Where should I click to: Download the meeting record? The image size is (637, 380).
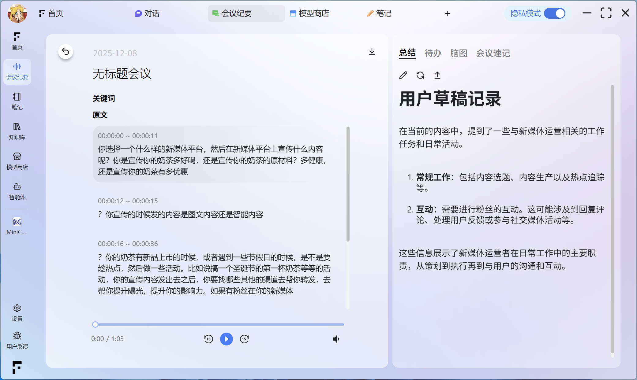click(372, 52)
